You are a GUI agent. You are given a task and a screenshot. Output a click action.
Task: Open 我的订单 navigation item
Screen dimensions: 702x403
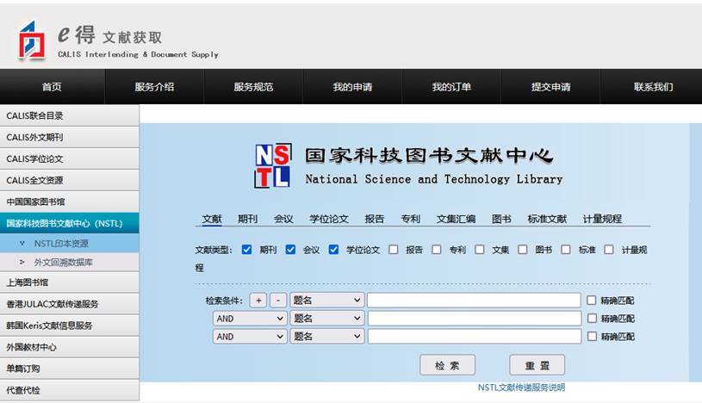pyautogui.click(x=451, y=86)
